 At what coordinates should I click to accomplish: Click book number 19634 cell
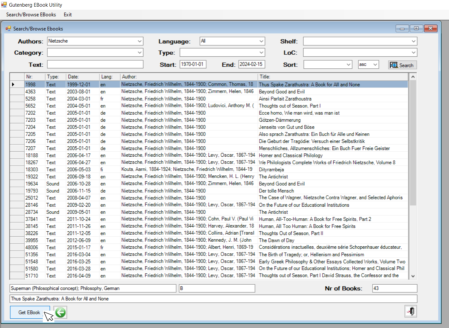35,184
